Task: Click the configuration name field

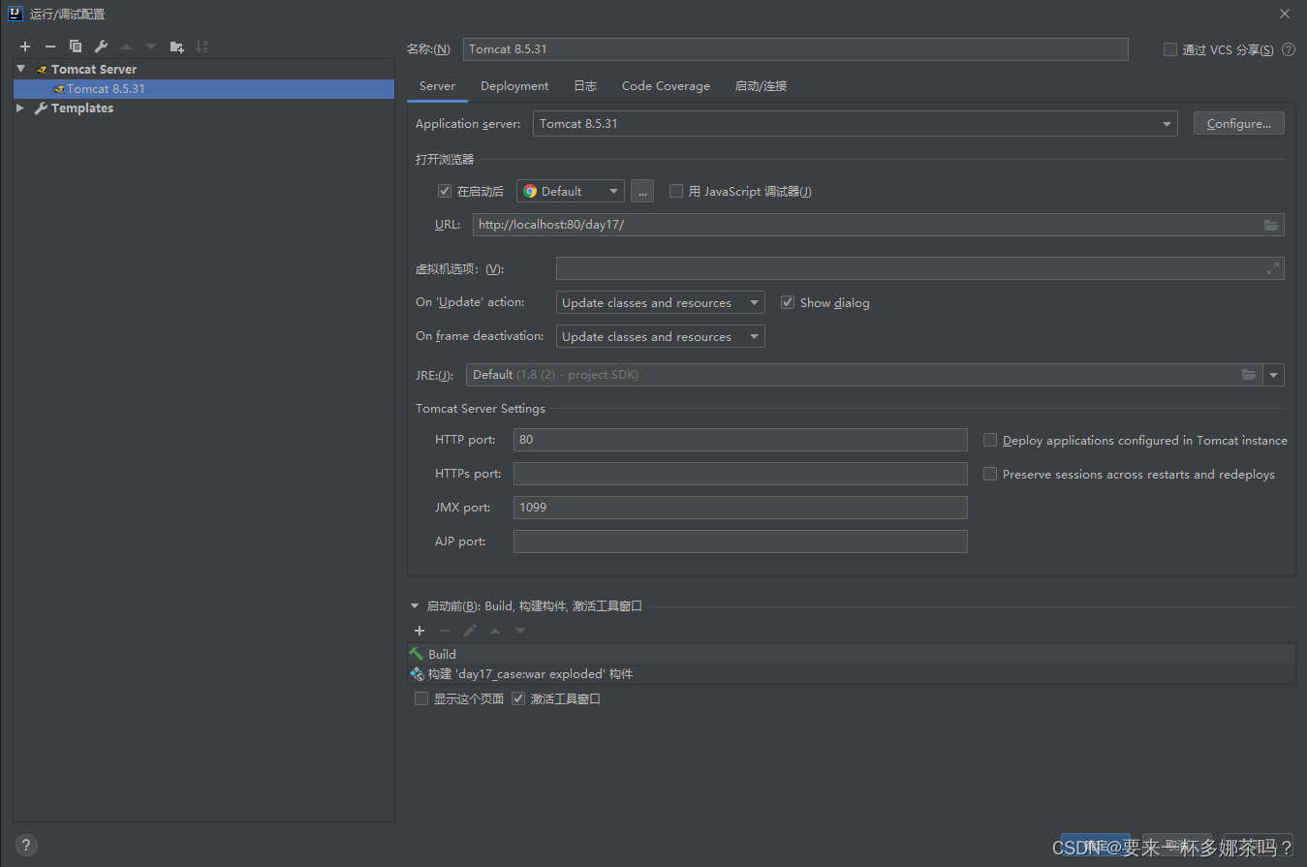Action: (x=795, y=49)
